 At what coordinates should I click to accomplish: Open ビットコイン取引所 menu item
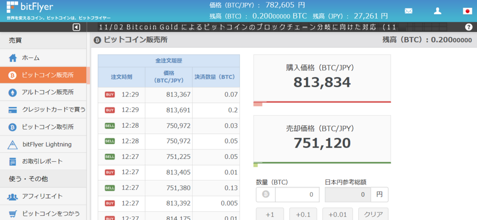[43, 127]
